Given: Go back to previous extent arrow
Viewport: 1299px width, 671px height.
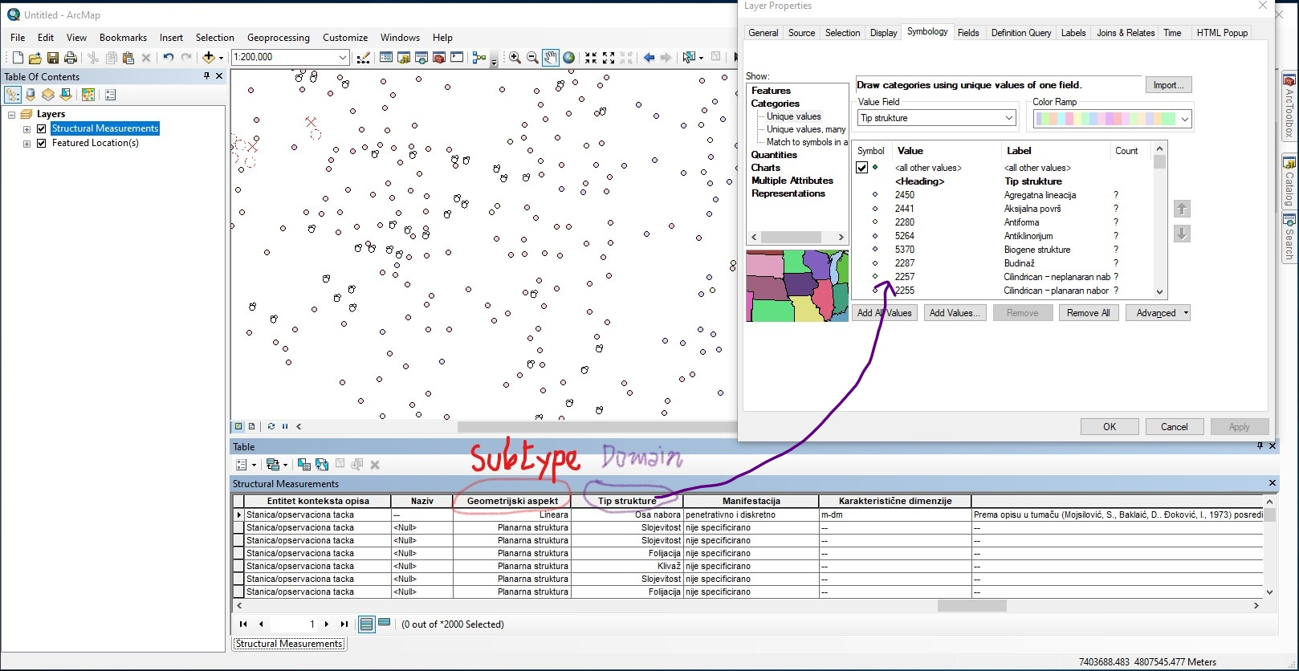Looking at the screenshot, I should pyautogui.click(x=649, y=57).
